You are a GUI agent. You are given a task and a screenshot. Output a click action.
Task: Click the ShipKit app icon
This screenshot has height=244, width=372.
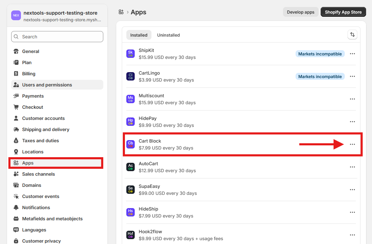coord(130,54)
